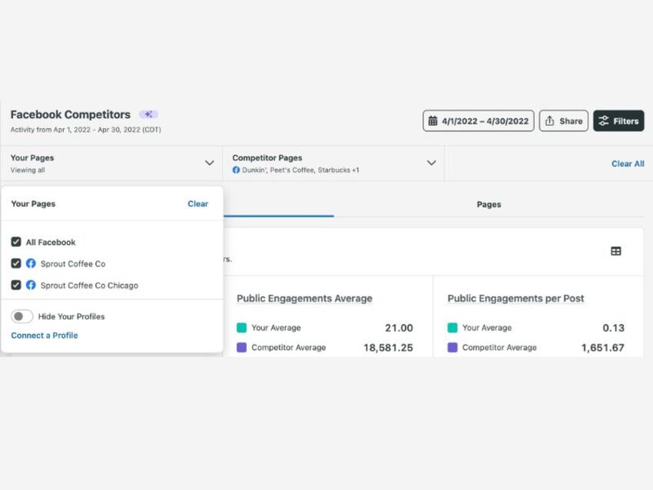The image size is (653, 490).
Task: Click the Public Engagements per Post heading
Action: click(515, 299)
